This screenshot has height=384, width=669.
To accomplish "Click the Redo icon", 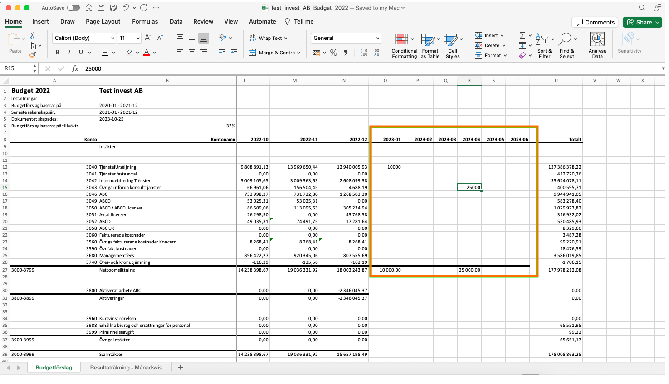I will [x=144, y=8].
